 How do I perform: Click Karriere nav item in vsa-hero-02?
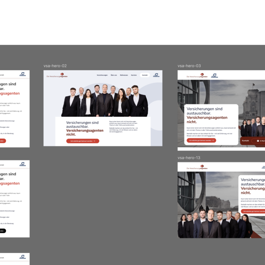[134, 75]
